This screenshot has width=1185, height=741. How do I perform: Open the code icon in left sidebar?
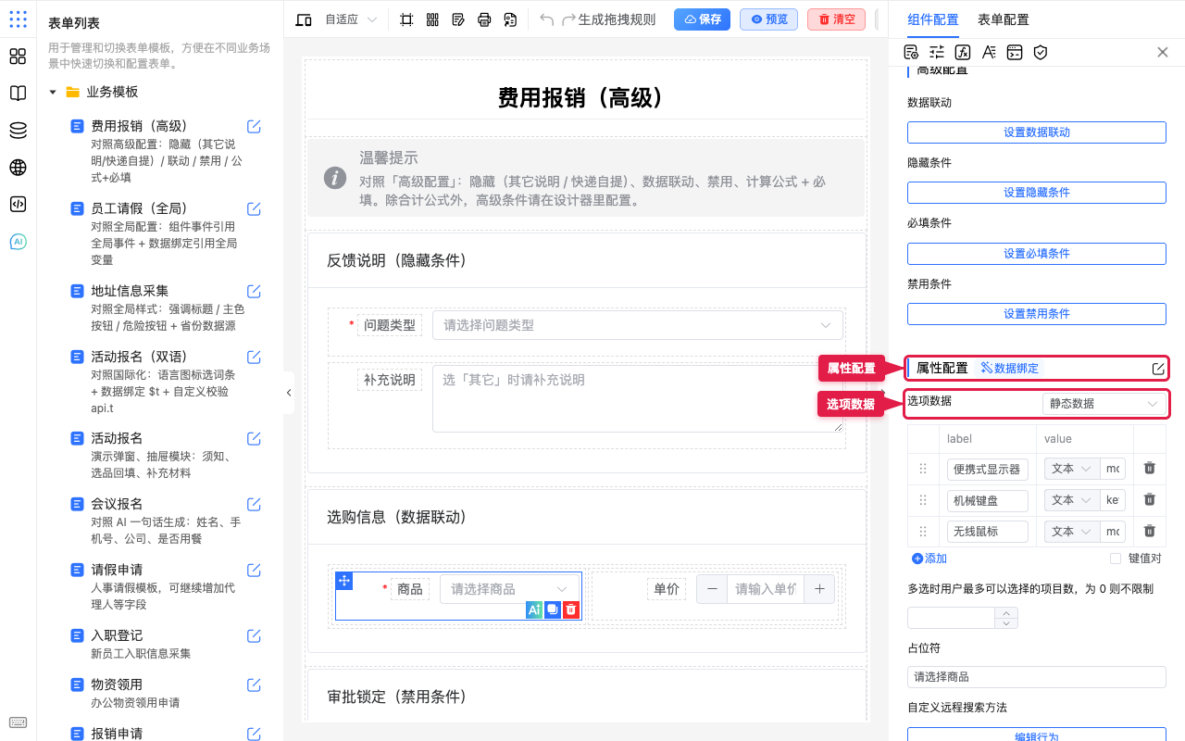click(x=18, y=205)
